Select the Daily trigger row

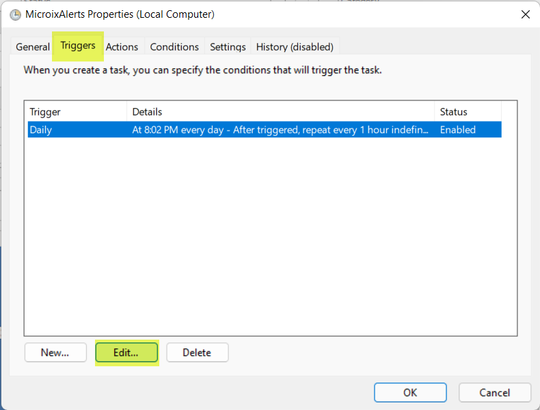click(x=41, y=130)
